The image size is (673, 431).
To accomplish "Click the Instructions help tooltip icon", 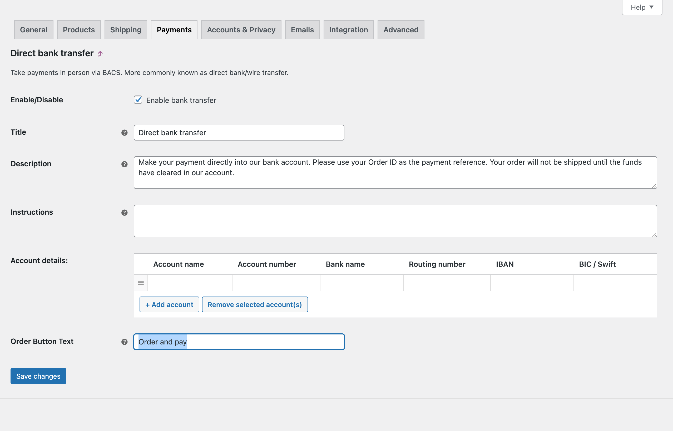I will coord(124,213).
